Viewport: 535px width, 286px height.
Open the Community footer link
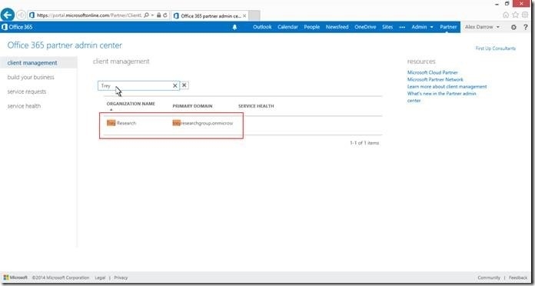(489, 278)
